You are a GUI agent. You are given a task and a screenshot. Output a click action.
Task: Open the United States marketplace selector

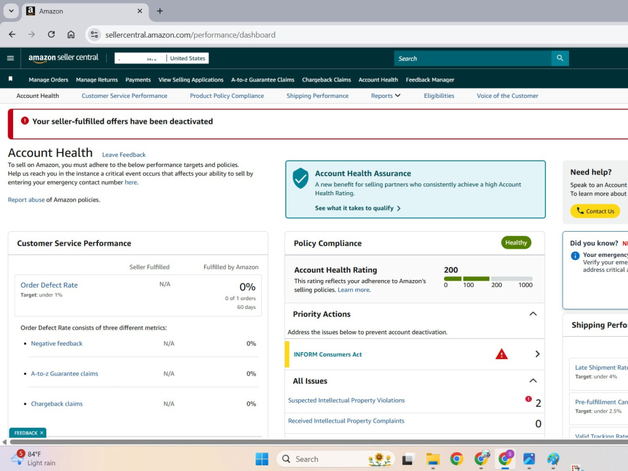187,58
